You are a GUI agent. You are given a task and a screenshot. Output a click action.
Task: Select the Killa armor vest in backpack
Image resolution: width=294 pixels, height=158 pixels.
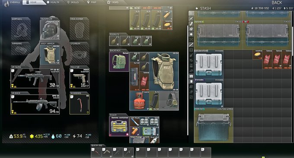(x=164, y=71)
